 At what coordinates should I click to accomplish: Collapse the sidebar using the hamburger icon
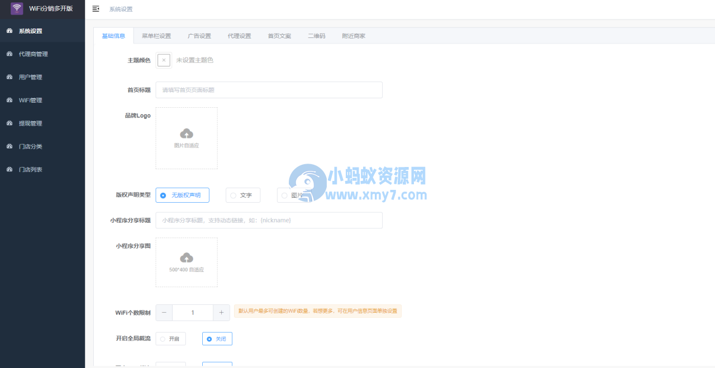pyautogui.click(x=95, y=9)
